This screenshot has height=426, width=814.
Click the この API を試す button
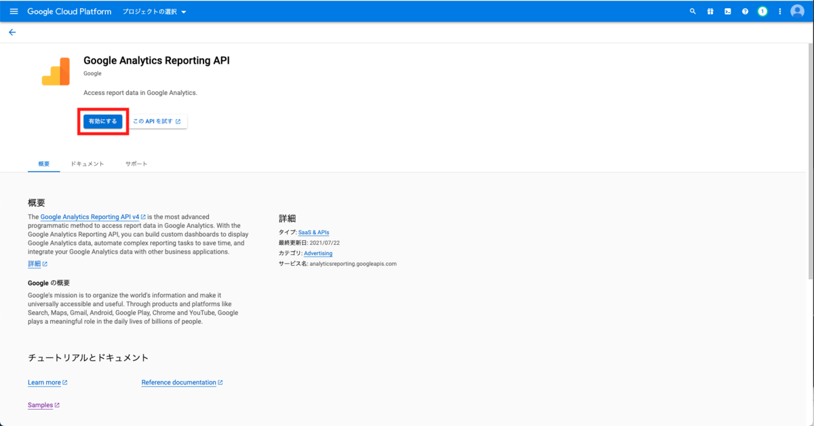coord(157,121)
